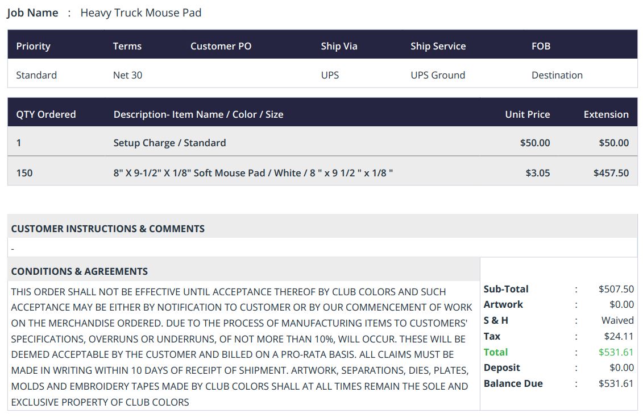Select the Priority column header
Image resolution: width=643 pixels, height=417 pixels.
(x=33, y=46)
